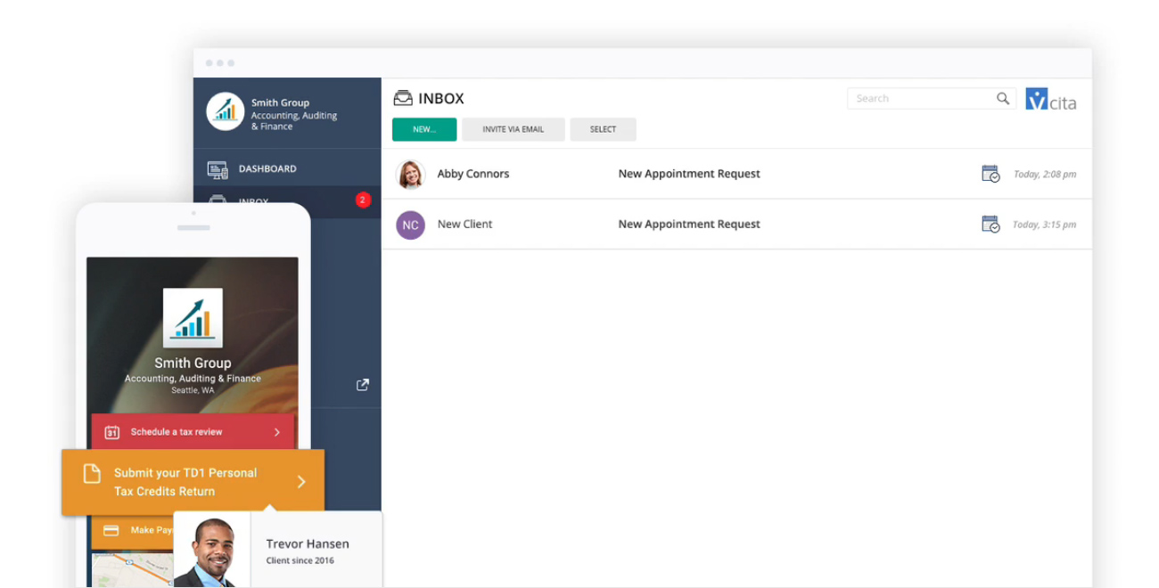The width and height of the screenshot is (1159, 588).
Task: Click Smith Group name in sidebar header
Action: (280, 102)
